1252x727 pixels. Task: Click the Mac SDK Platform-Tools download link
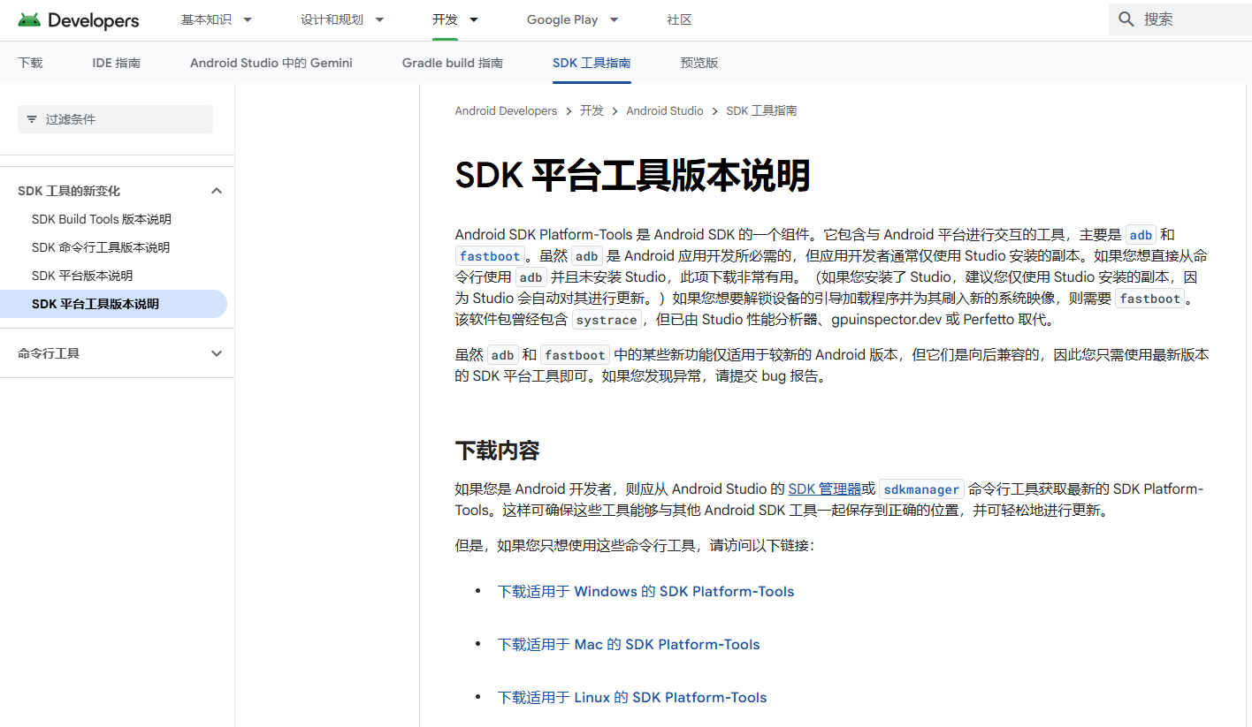coord(629,645)
